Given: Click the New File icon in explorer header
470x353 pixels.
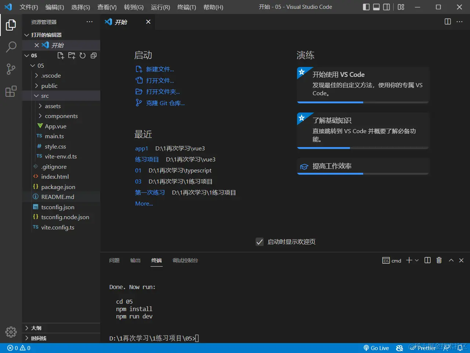Looking at the screenshot, I should coord(61,56).
